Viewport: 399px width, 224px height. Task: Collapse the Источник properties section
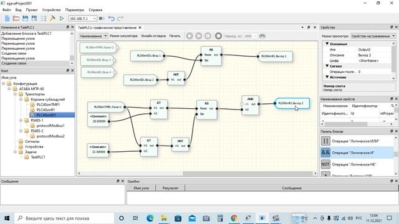pos(327,77)
